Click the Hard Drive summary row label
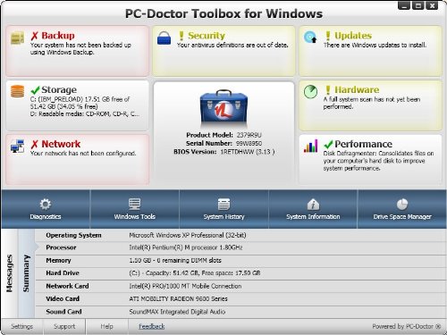Viewport: 447px width, 335px height. coord(63,273)
